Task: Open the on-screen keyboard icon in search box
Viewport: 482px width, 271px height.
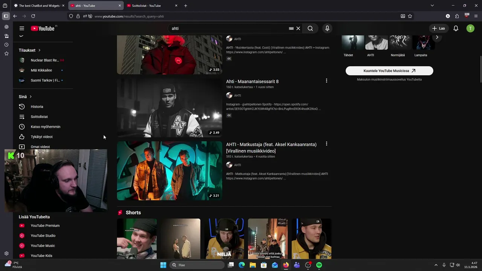Action: click(x=291, y=28)
